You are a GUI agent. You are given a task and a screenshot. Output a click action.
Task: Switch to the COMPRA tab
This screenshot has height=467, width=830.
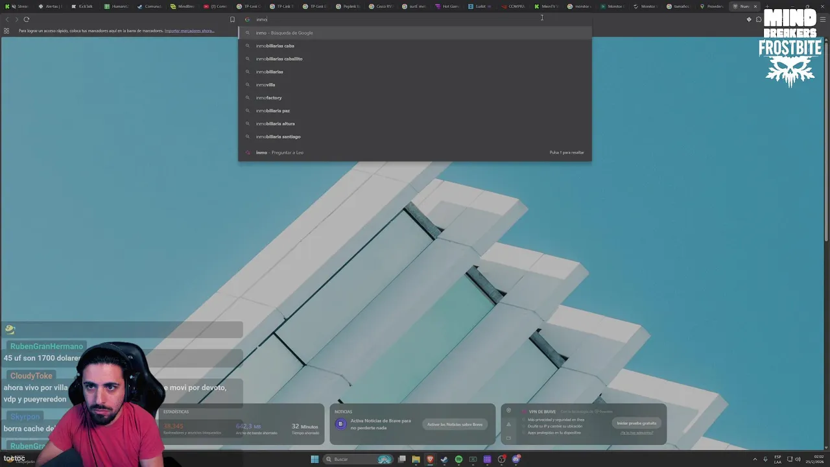pos(515,6)
